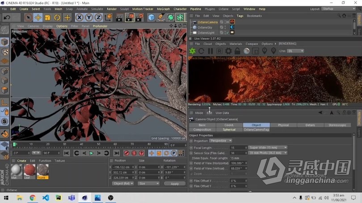Click the Focal Length value field
This screenshot has width=362, height=203.
tap(237, 148)
